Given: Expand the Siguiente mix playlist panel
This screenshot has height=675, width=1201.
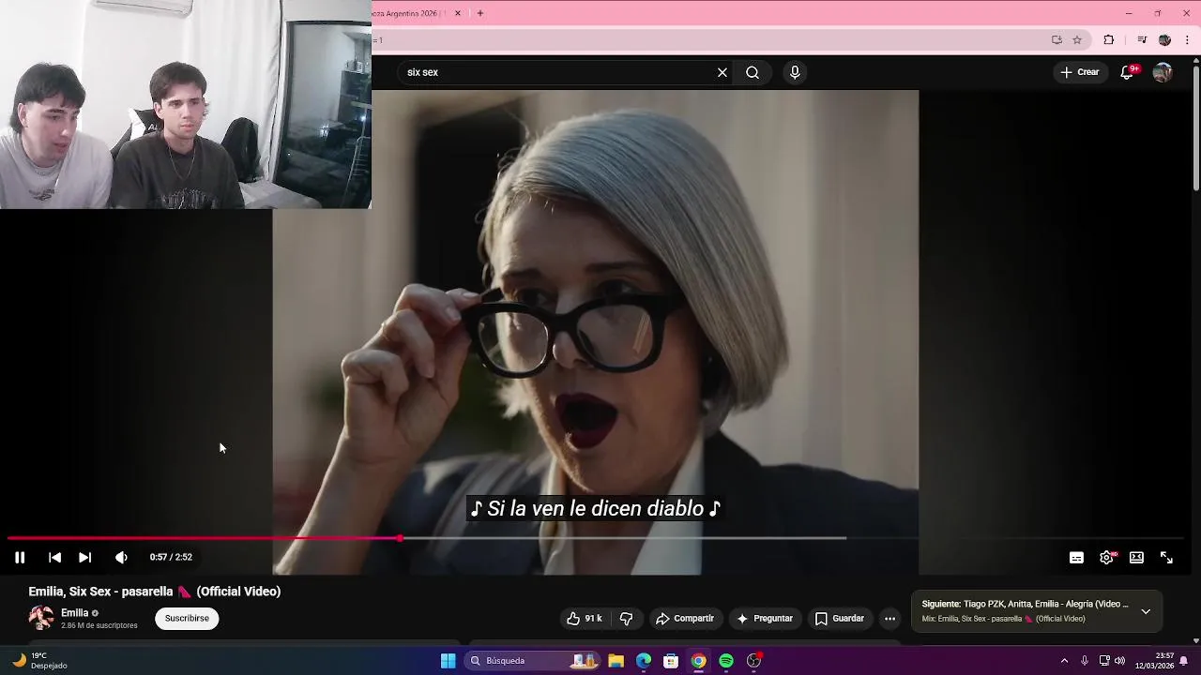Looking at the screenshot, I should (1146, 611).
